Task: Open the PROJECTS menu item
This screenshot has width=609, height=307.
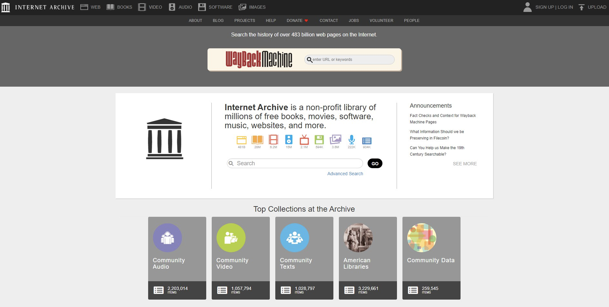Action: (245, 20)
